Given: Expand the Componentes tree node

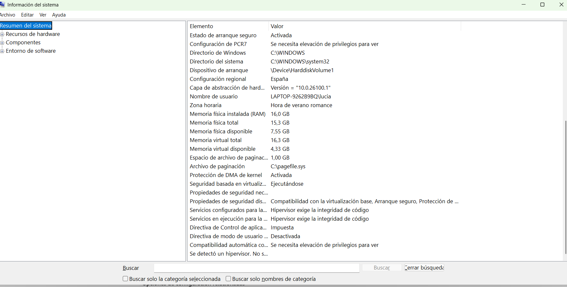Looking at the screenshot, I should (2, 43).
